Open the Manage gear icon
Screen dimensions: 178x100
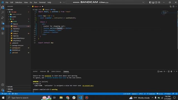click(3, 90)
